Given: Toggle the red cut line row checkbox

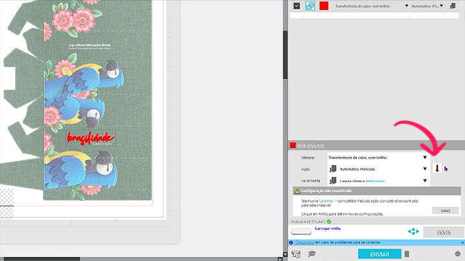Looking at the screenshot, I should pyautogui.click(x=297, y=6).
